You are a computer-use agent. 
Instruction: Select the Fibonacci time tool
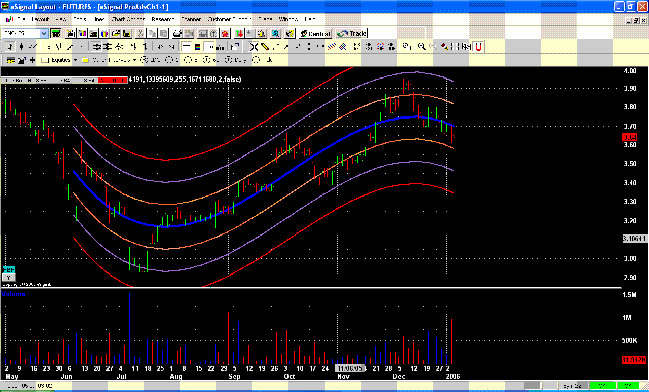391,47
